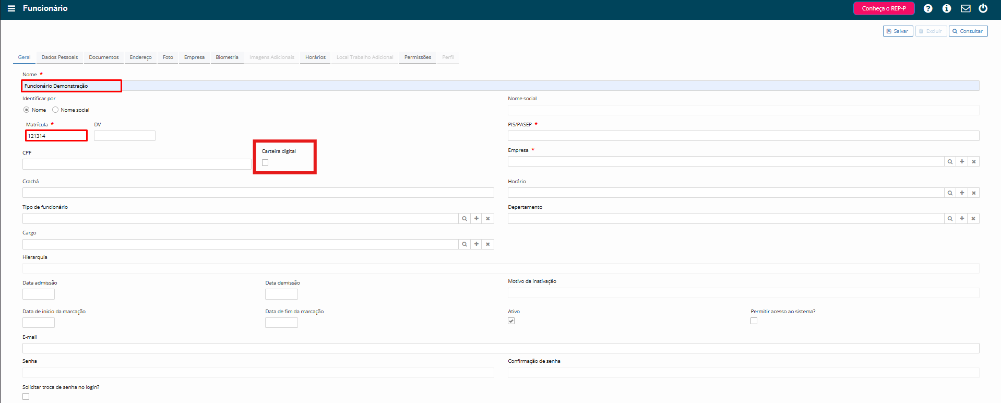Open the Documentos tab
The image size is (1001, 403).
[x=104, y=57]
